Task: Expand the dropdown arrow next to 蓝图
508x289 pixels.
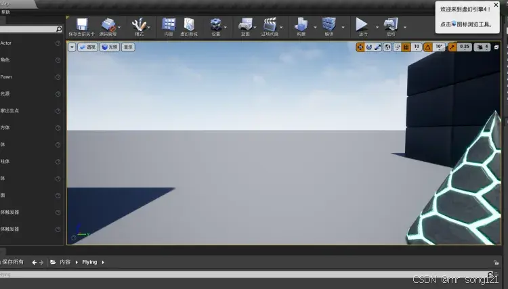Action: [255, 27]
